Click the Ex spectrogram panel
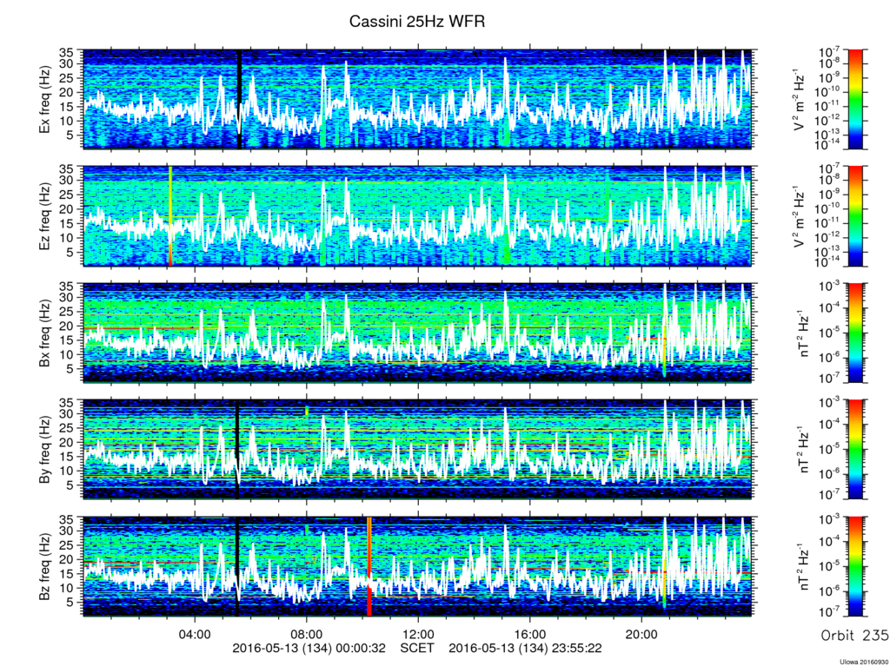The width and height of the screenshot is (890, 666). [418, 99]
